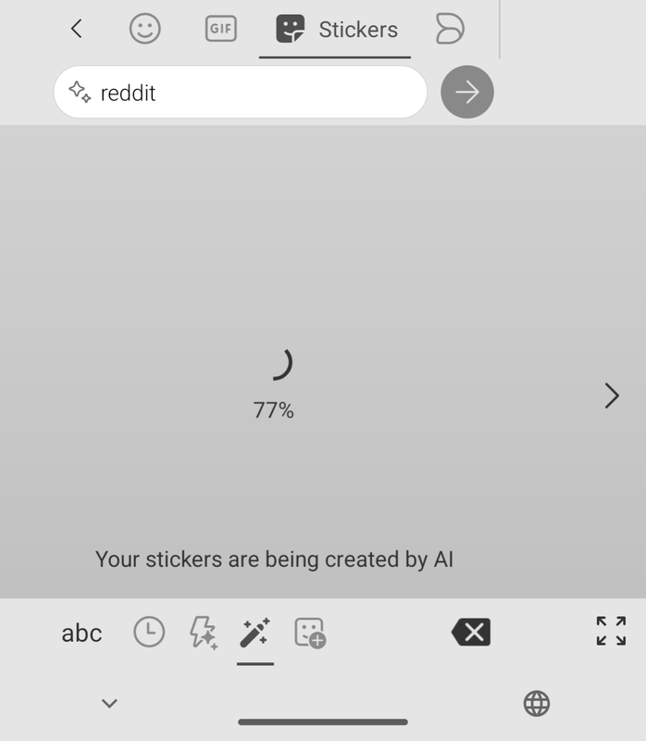Add custom sticker with plus icon
The height and width of the screenshot is (741, 646).
tap(310, 633)
